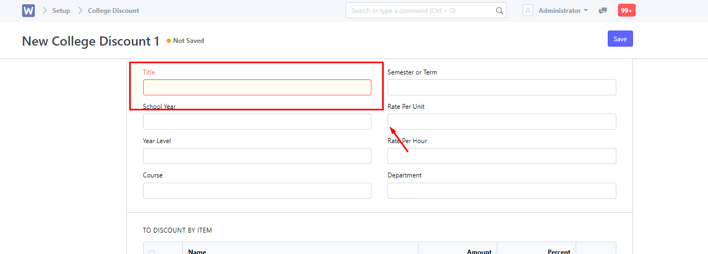Click the Title input field
The height and width of the screenshot is (254, 708).
(x=257, y=87)
